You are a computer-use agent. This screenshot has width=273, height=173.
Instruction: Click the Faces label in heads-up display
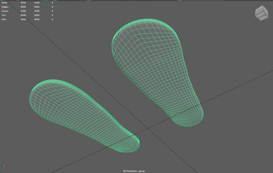click(5, 11)
